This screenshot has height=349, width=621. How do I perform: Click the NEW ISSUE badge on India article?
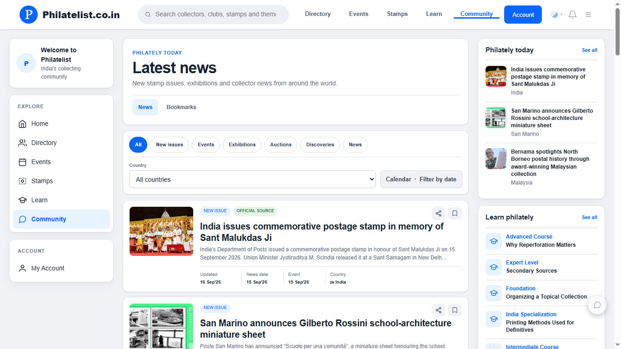[x=215, y=211]
